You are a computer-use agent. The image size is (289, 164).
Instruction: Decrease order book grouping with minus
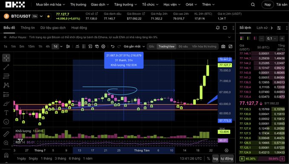[x=261, y=38]
